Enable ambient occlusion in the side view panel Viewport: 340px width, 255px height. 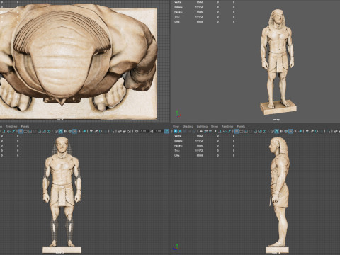(x=307, y=131)
